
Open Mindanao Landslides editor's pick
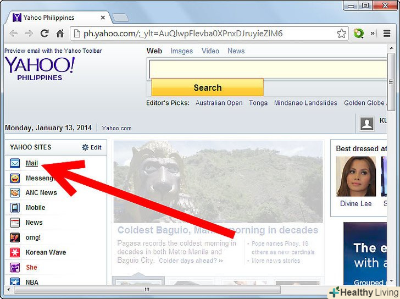pyautogui.click(x=305, y=103)
